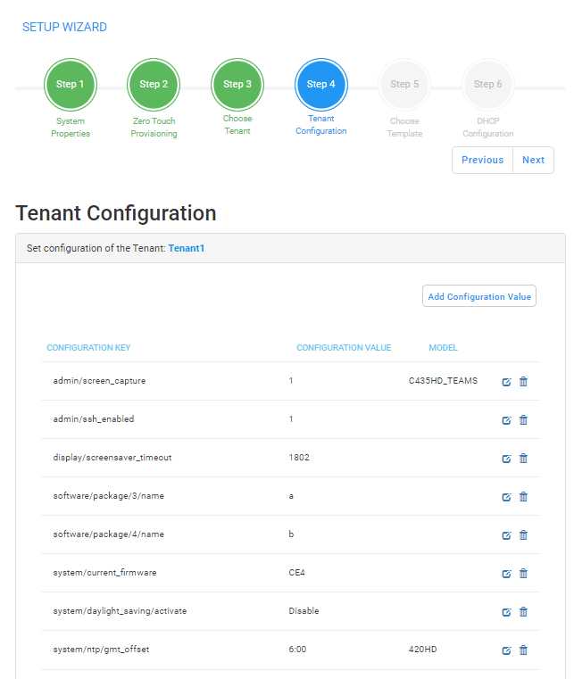Viewport: 574px width, 679px height.
Task: Delete the software/package/4/name entry
Action: (523, 535)
